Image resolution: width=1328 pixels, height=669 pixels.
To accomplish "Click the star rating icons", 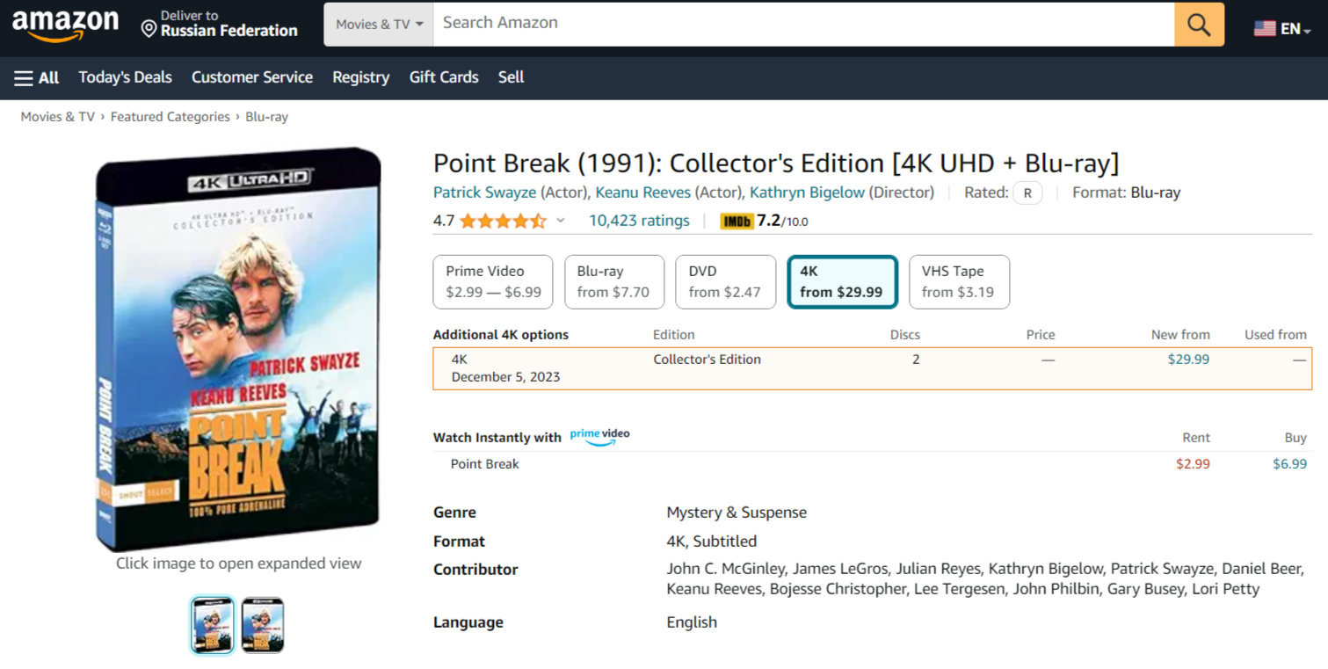I will [503, 222].
